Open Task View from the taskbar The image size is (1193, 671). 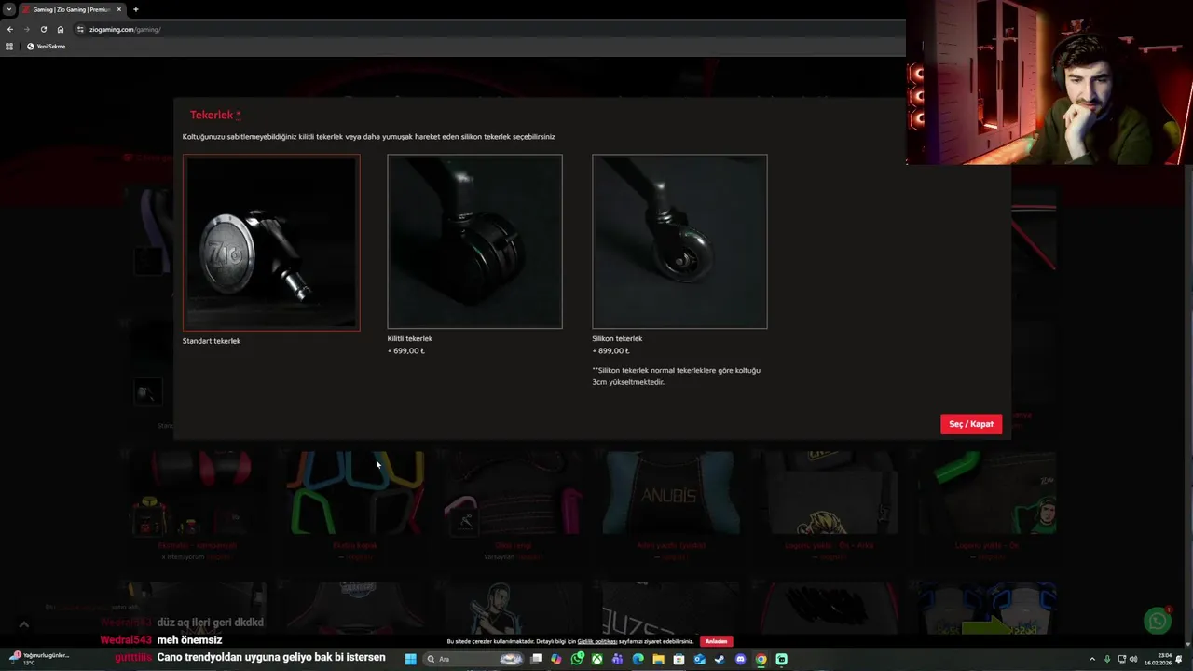pos(536,659)
